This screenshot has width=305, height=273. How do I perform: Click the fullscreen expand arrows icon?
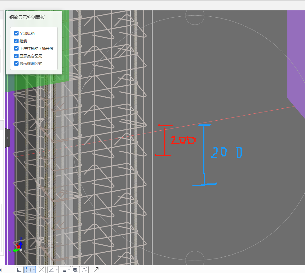[96, 270]
